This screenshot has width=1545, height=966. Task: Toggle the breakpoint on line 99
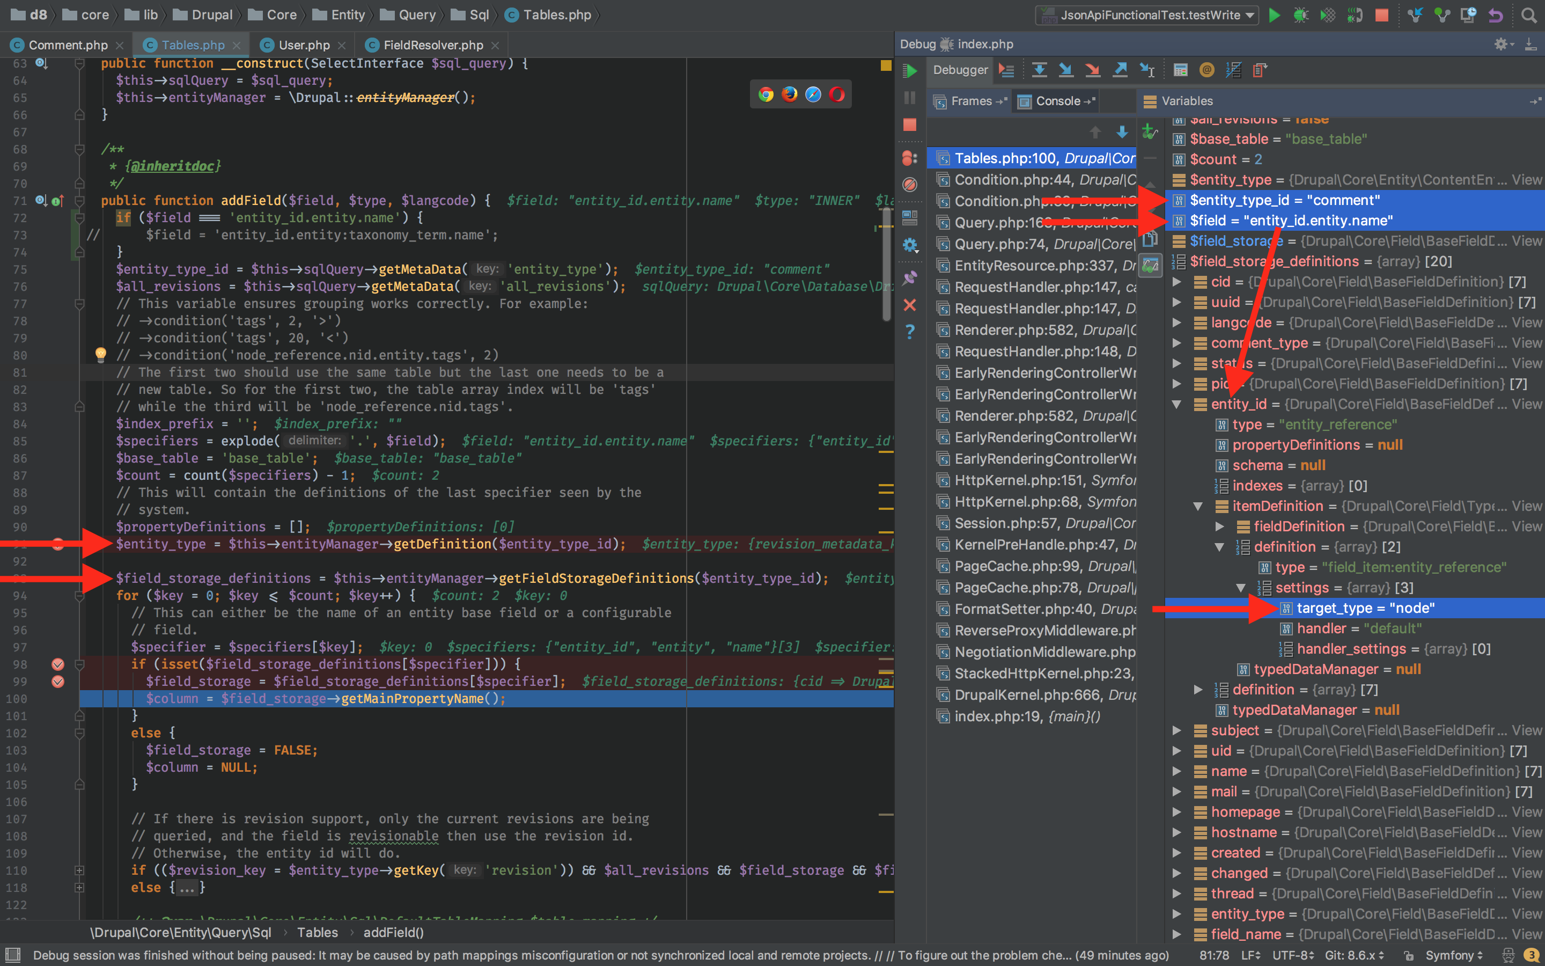coord(57,682)
